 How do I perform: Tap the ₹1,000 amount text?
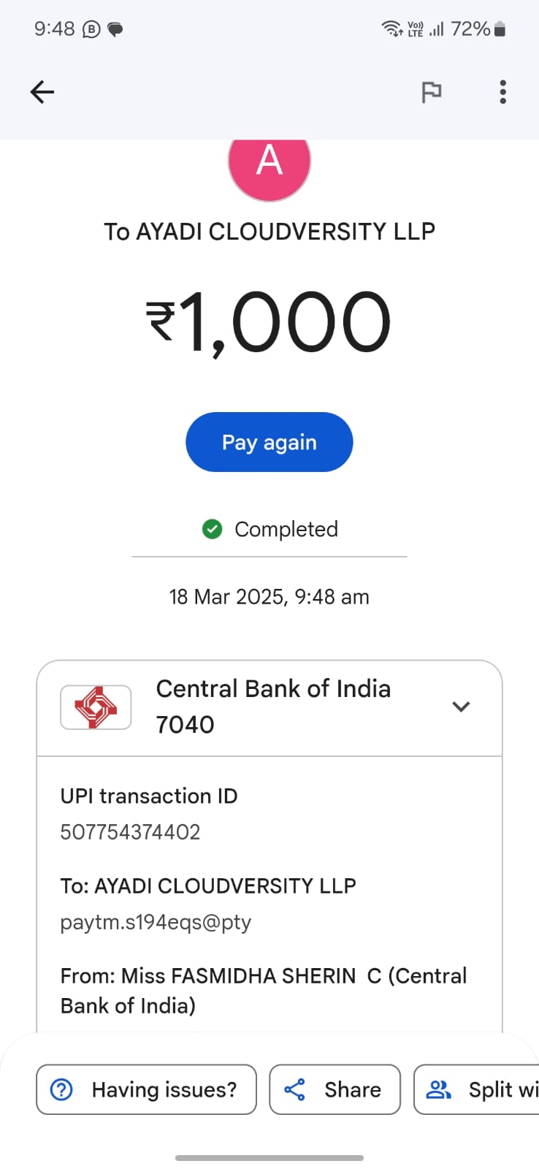tap(269, 321)
